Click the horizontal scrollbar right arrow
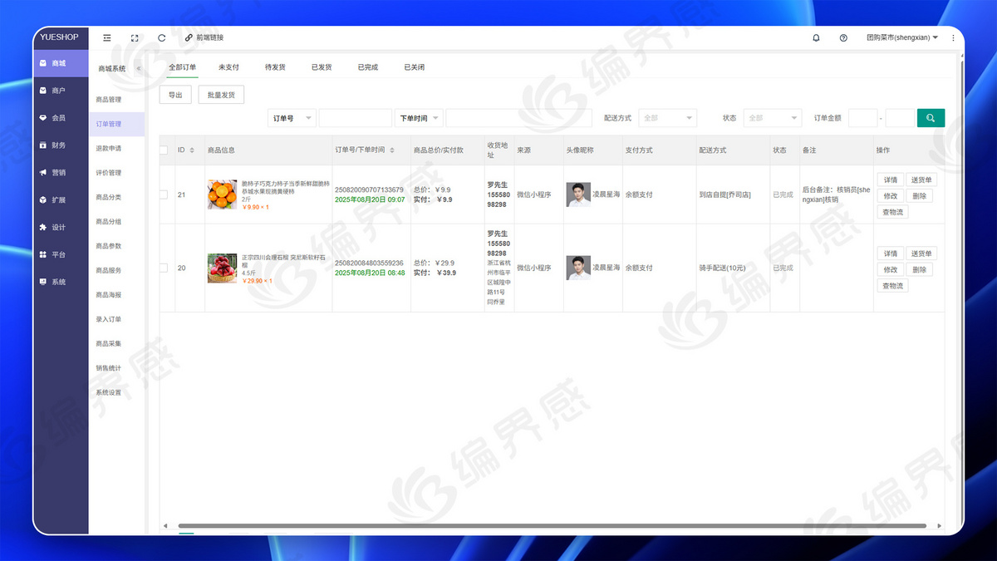Screen dimensions: 997x561 click(x=940, y=525)
